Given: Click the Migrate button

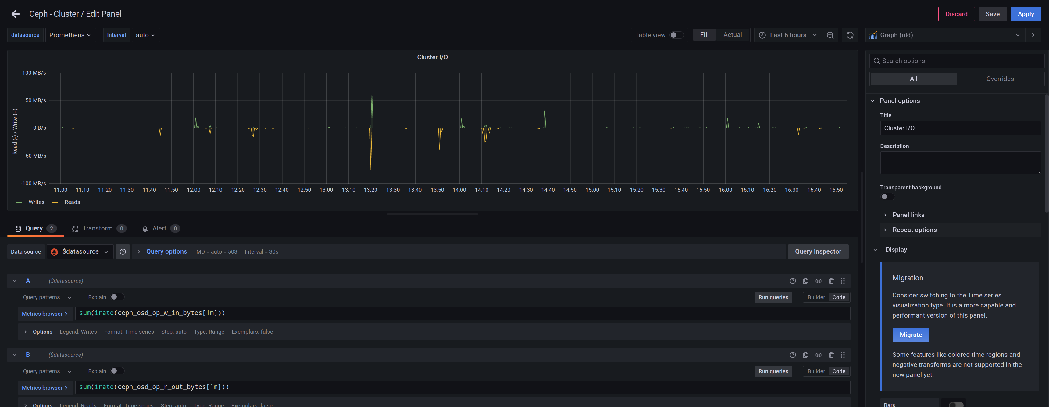Looking at the screenshot, I should tap(911, 335).
